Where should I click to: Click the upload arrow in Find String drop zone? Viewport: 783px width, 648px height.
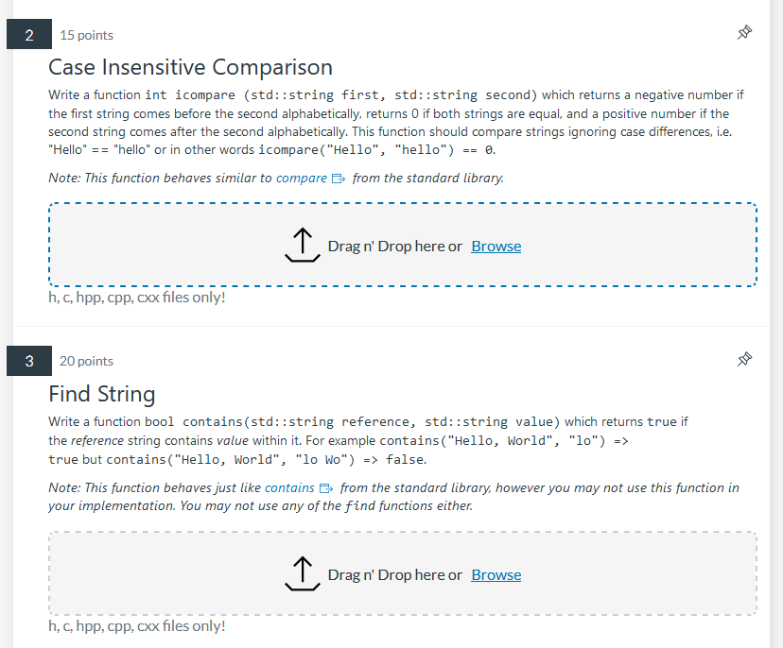pyautogui.click(x=303, y=572)
